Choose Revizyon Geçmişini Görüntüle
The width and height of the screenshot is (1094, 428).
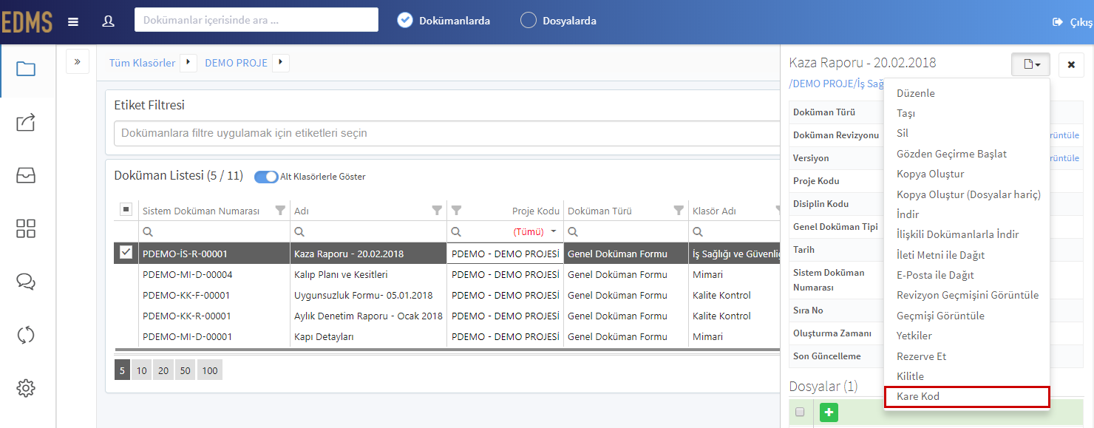point(967,295)
